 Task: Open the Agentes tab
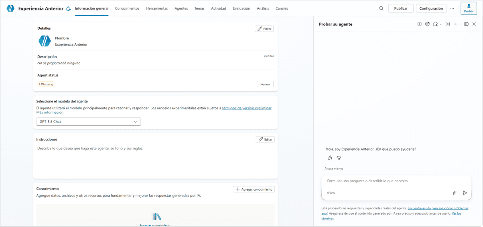181,8
